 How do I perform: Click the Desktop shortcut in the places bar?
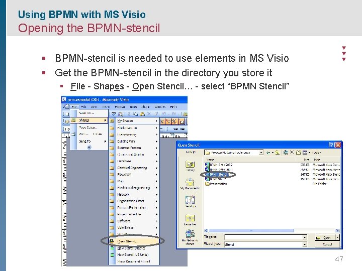click(190, 202)
